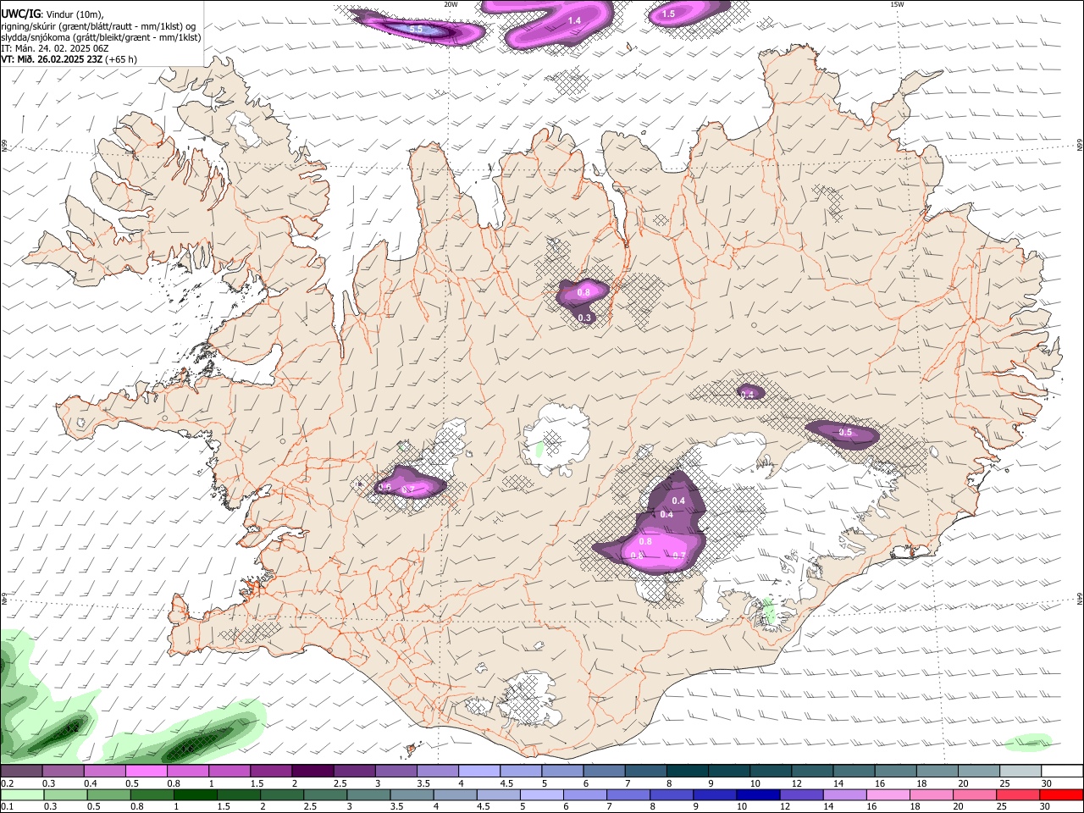Viewport: 1084px width, 813px height.
Task: Click the 1.5 snowfall value at top
Action: point(668,14)
